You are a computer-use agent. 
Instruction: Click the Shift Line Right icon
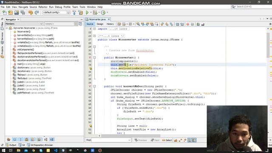click(x=182, y=24)
